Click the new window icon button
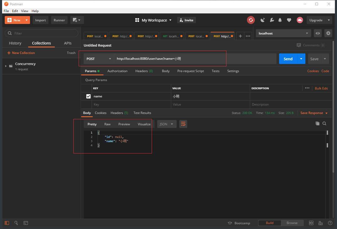The image size is (337, 229). point(77,20)
